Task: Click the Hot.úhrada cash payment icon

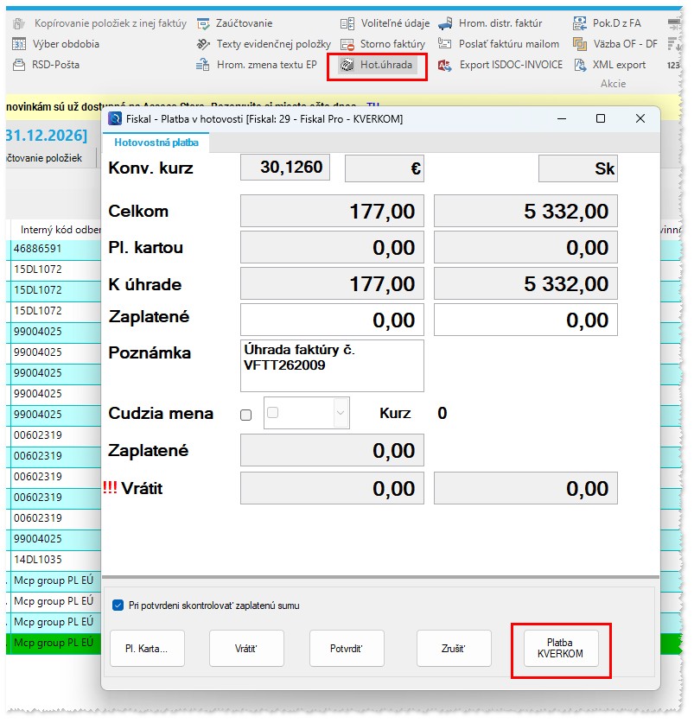Action: click(x=347, y=65)
